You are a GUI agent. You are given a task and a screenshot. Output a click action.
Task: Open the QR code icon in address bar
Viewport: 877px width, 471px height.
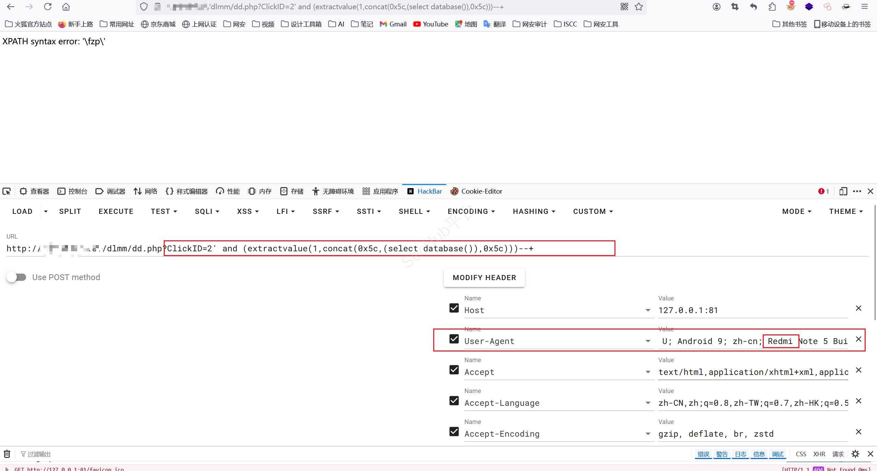click(x=624, y=7)
